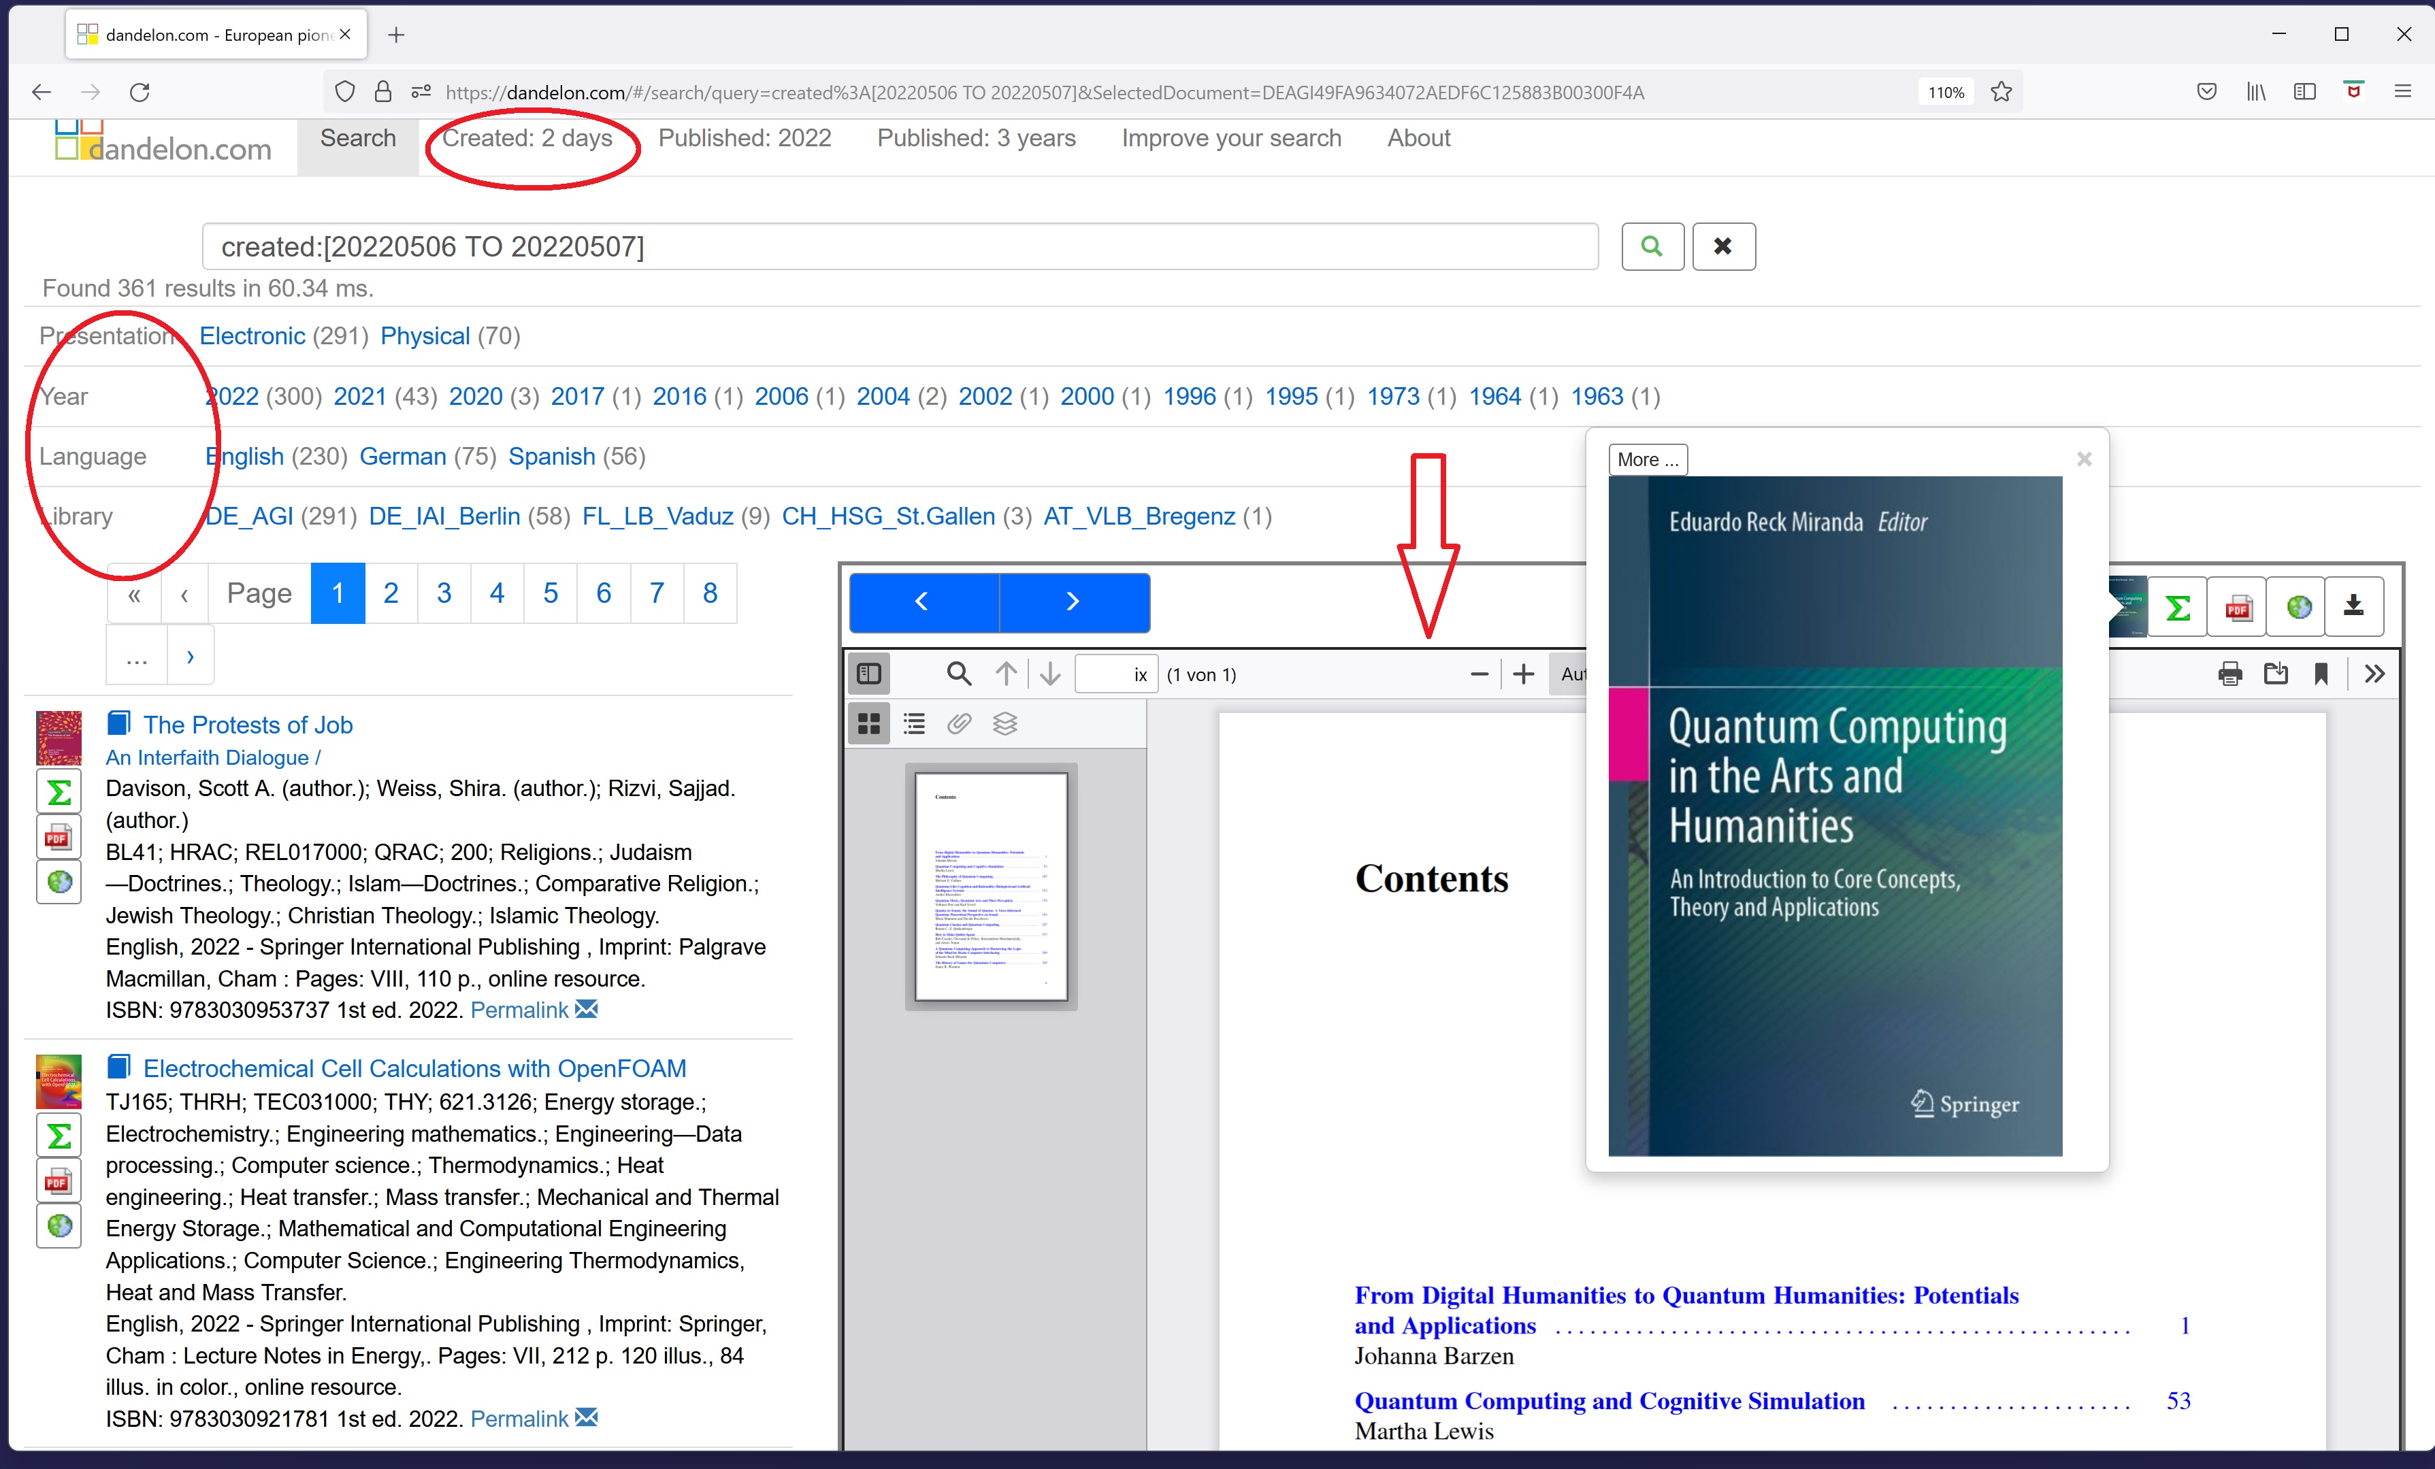Show document outline in PDF sidebar

pos(915,724)
